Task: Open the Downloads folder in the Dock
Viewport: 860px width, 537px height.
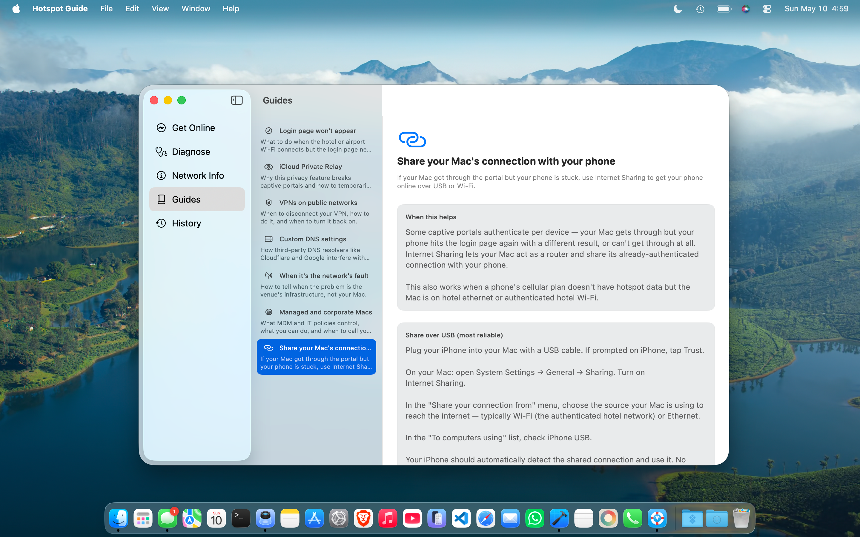Action: tap(717, 518)
